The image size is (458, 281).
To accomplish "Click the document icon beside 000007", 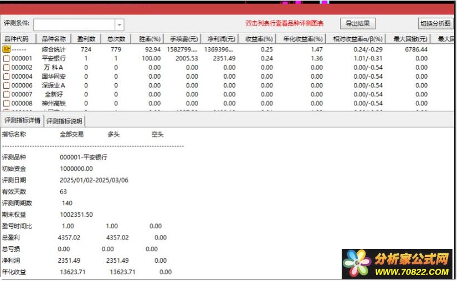I will click(x=6, y=94).
